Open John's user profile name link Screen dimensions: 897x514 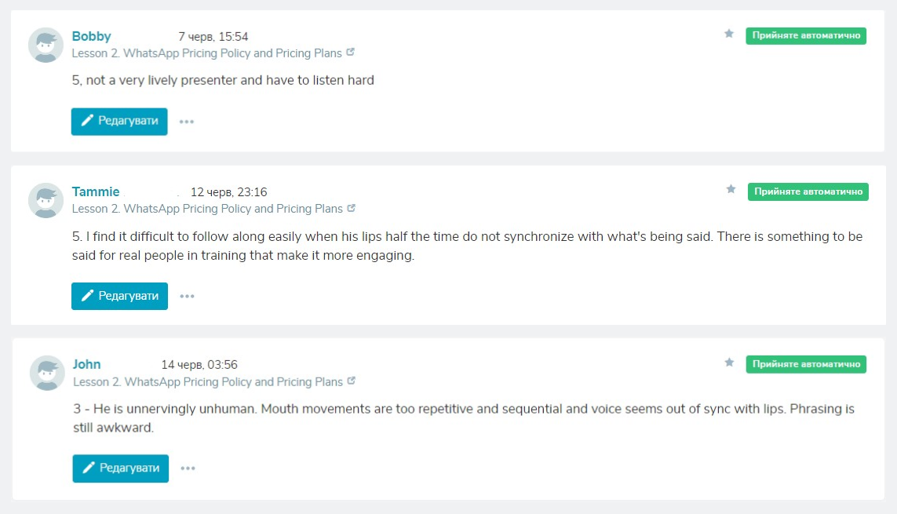[86, 364]
